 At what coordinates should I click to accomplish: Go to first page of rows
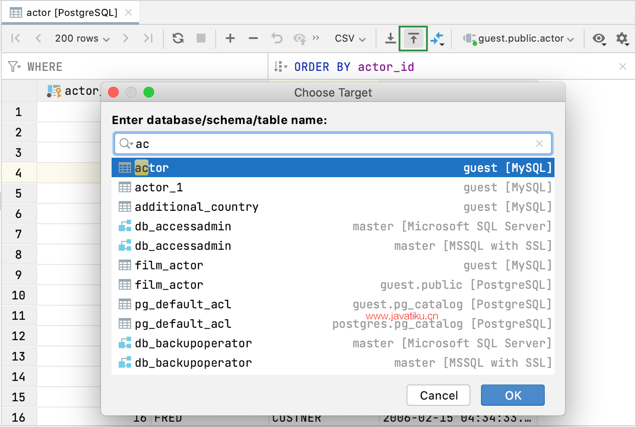(x=16, y=39)
